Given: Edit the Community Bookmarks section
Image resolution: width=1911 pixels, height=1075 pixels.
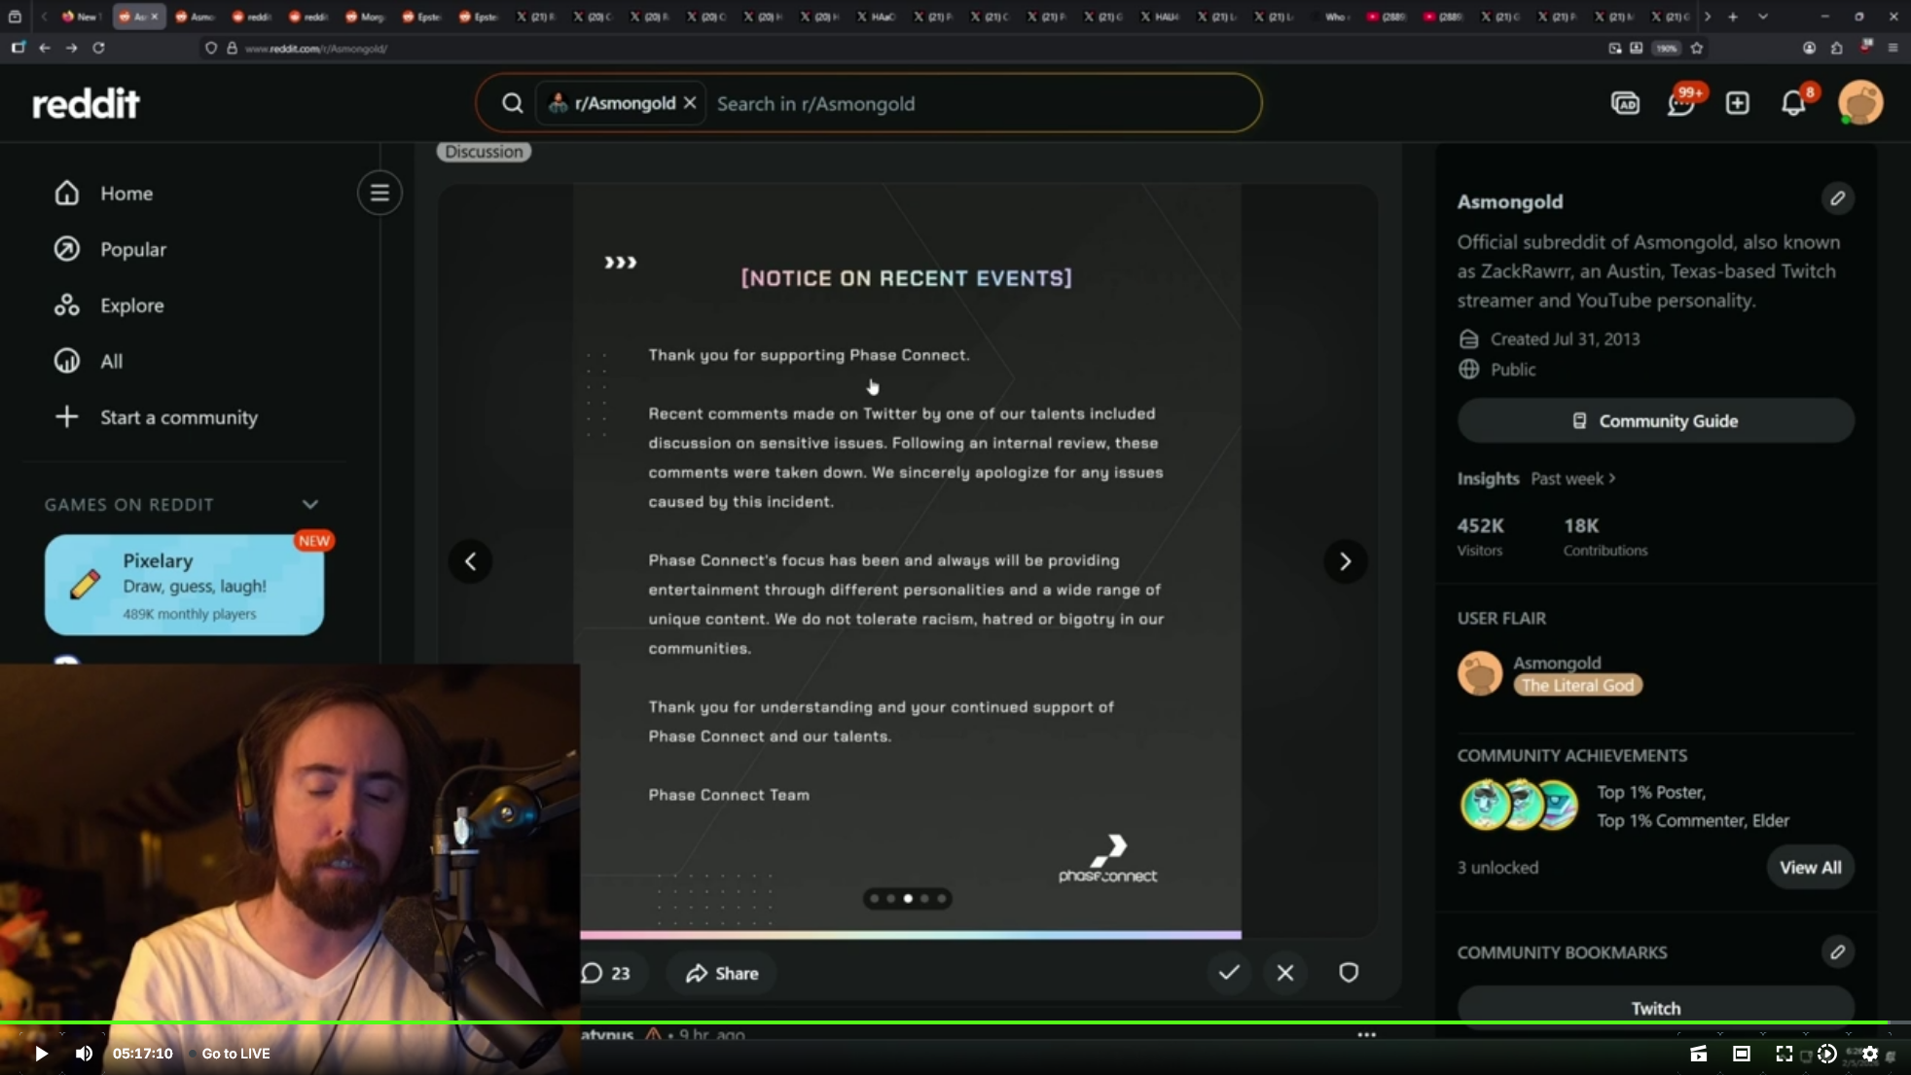Looking at the screenshot, I should tap(1837, 951).
